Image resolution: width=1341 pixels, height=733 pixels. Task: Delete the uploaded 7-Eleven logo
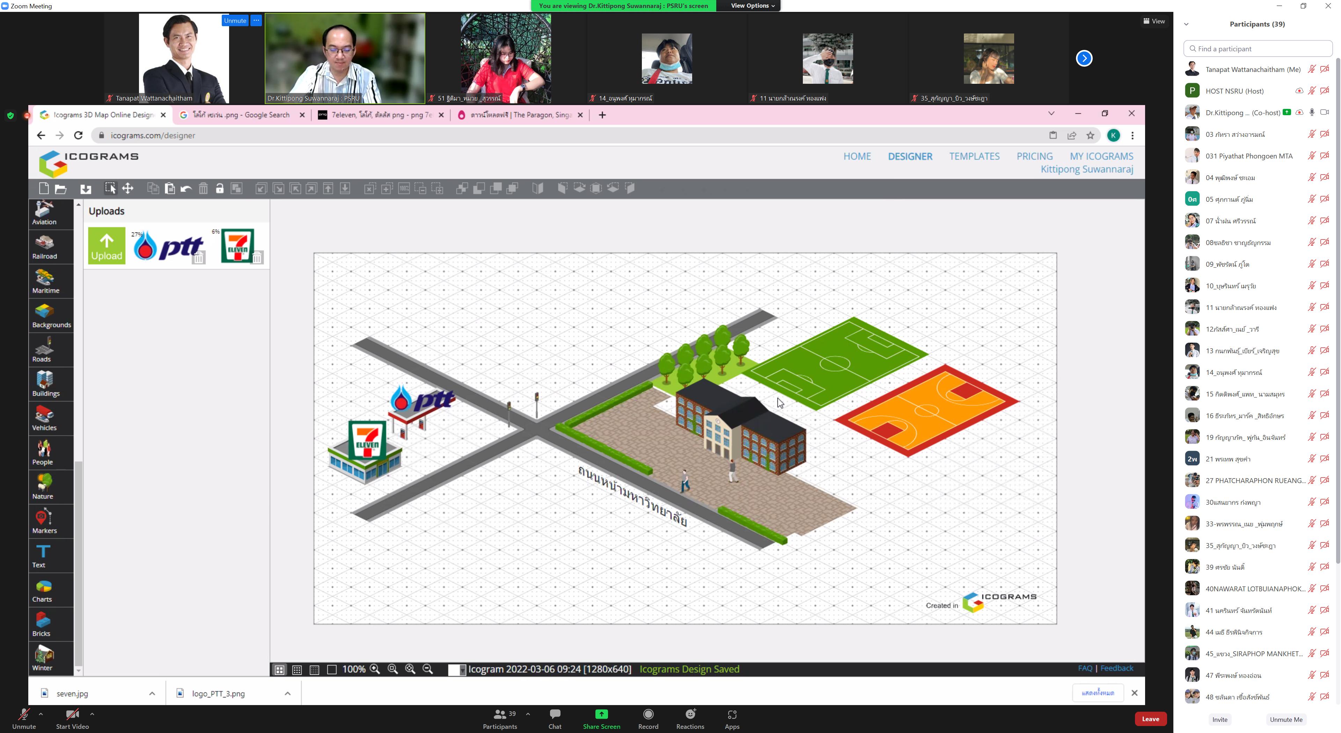pos(257,258)
